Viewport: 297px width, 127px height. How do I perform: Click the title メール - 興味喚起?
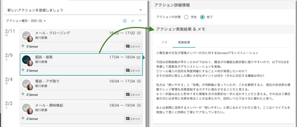pos(49,105)
